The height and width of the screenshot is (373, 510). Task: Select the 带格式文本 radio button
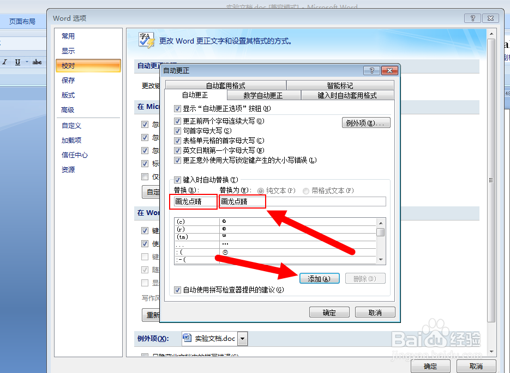point(306,191)
